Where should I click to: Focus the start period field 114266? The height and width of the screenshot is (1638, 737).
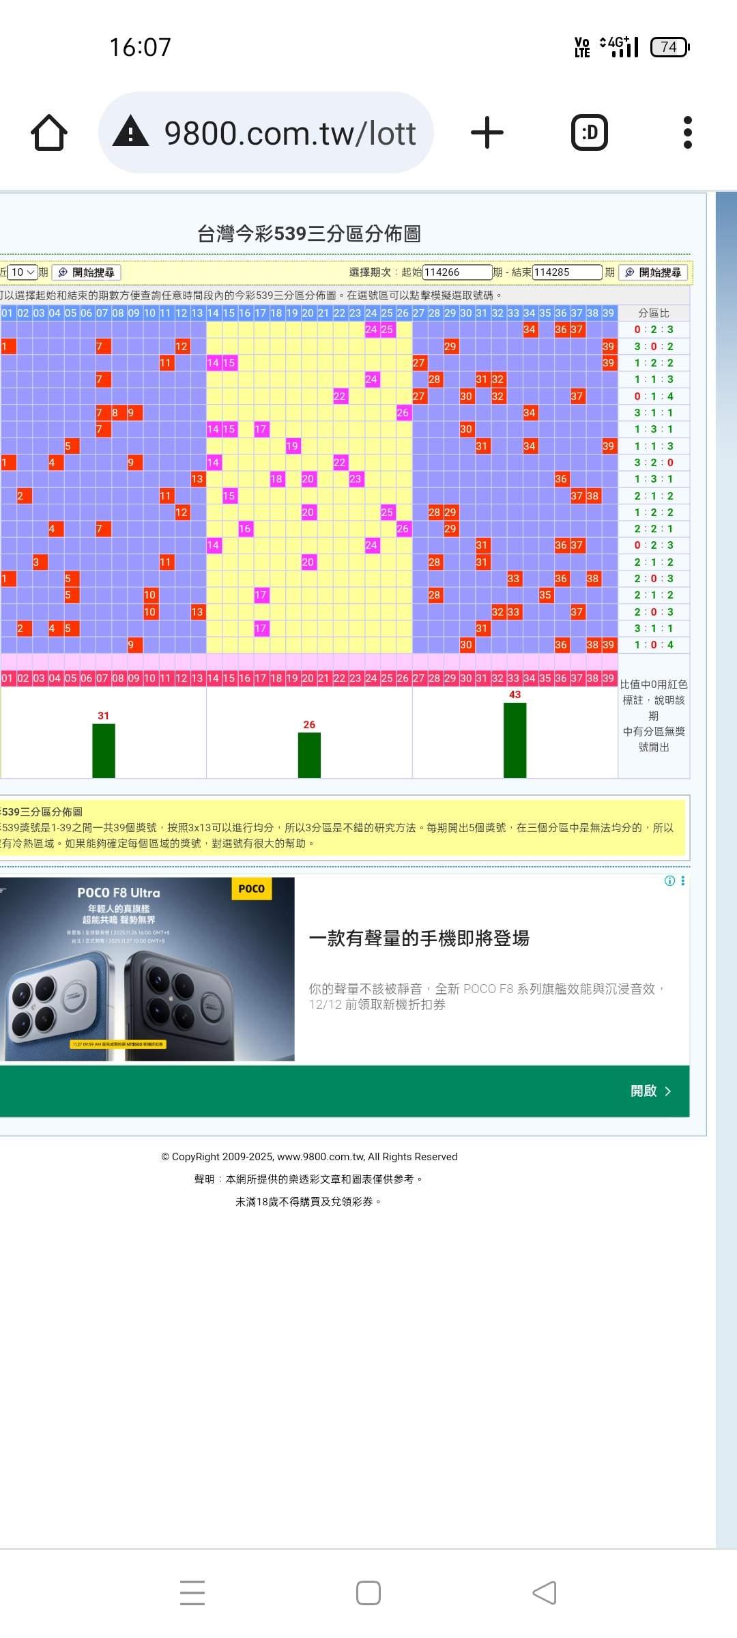tap(457, 272)
